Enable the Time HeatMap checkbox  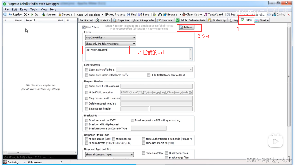tap(144, 153)
